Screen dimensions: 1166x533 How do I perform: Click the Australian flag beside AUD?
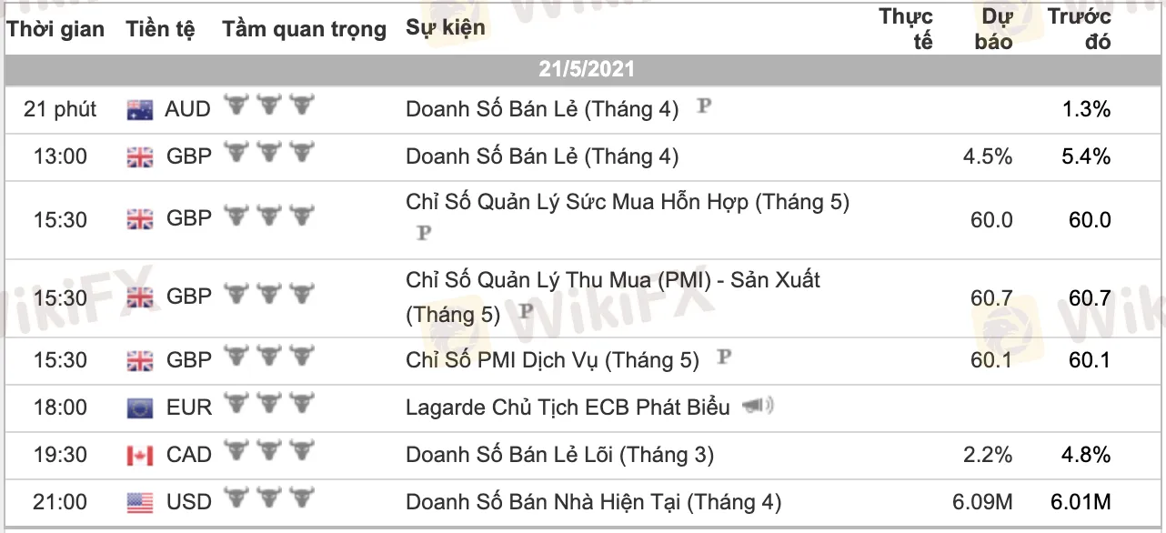tap(140, 110)
